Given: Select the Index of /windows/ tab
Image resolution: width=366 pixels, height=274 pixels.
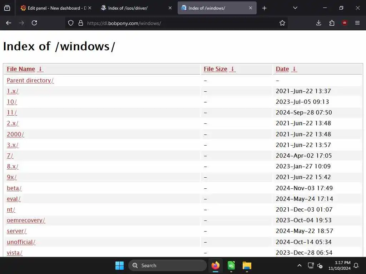Looking at the screenshot, I should [x=217, y=8].
